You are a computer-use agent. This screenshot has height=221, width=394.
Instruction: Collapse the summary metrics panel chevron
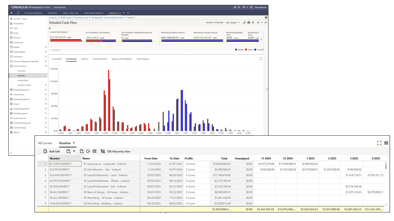click(50, 28)
